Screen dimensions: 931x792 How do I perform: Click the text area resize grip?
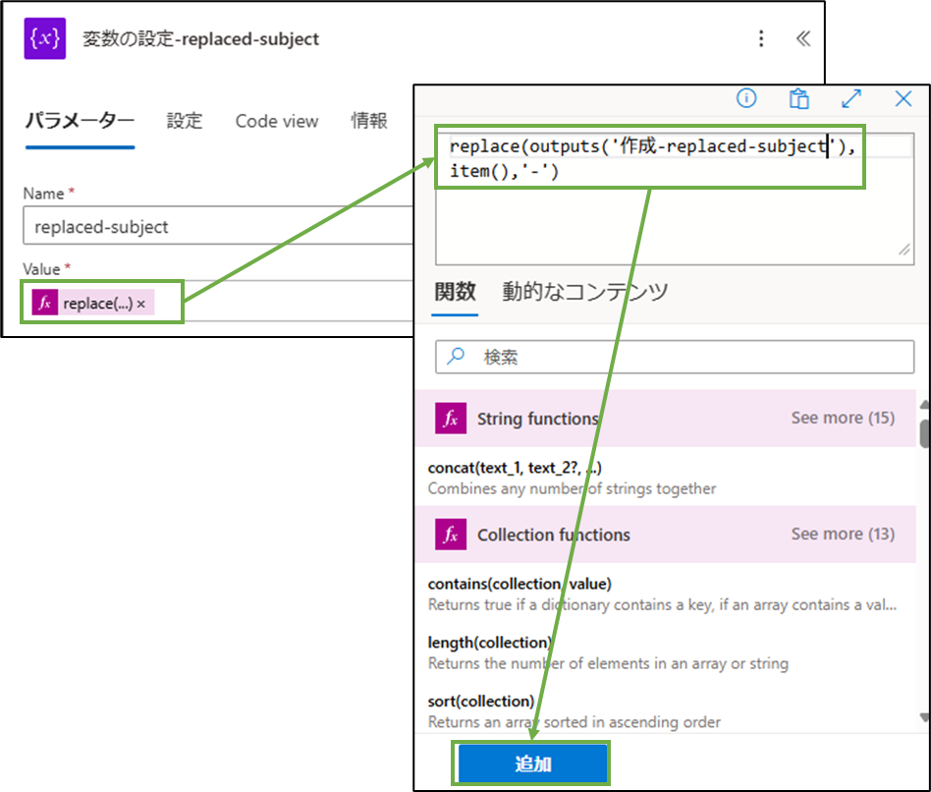click(x=904, y=251)
